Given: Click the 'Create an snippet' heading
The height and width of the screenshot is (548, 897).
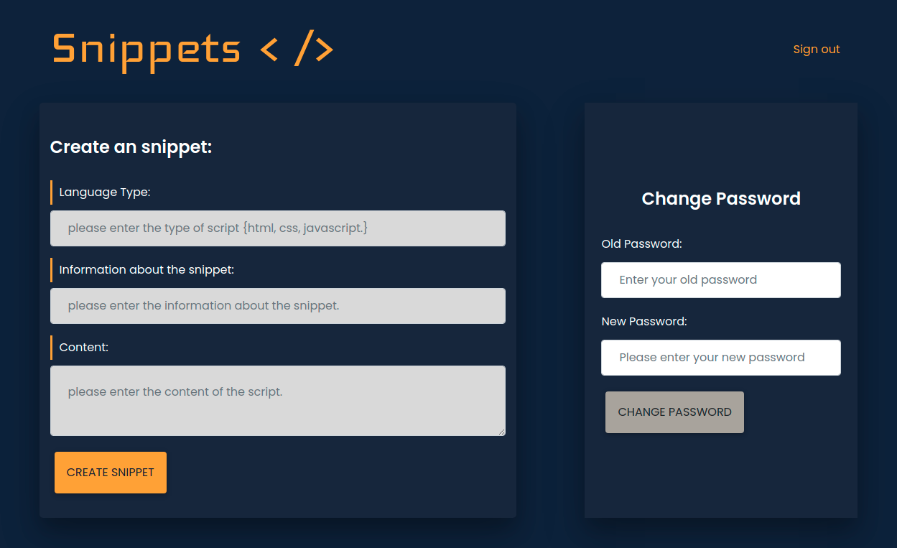Looking at the screenshot, I should pyautogui.click(x=131, y=147).
